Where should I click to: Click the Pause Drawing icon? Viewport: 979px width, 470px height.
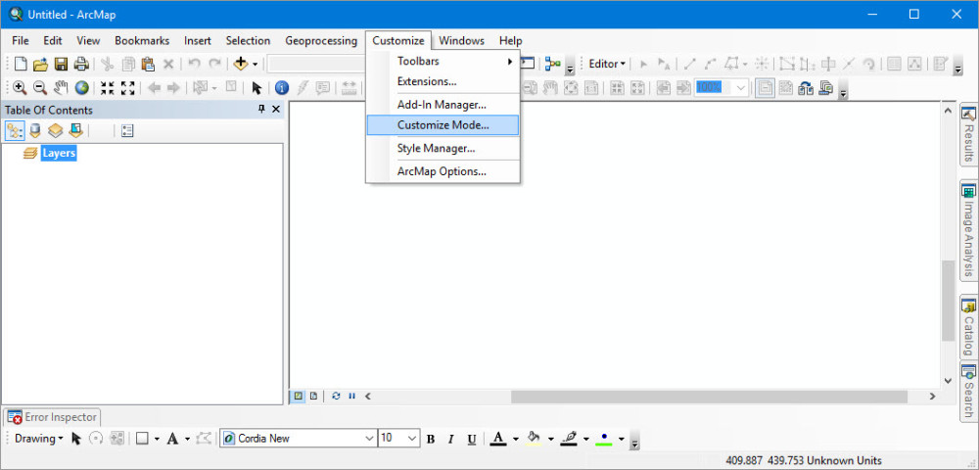click(x=351, y=396)
